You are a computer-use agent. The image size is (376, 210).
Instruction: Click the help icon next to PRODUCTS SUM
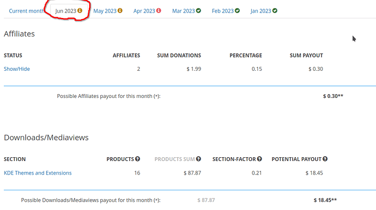coord(198,159)
